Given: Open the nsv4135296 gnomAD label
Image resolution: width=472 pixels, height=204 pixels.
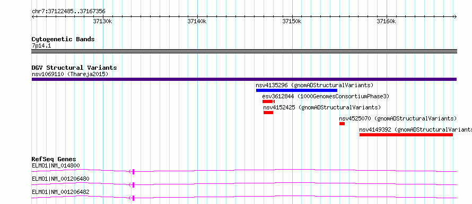Looking at the screenshot, I should [314, 85].
